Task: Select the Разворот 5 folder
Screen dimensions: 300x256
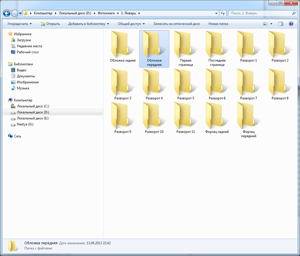Action: point(186,84)
